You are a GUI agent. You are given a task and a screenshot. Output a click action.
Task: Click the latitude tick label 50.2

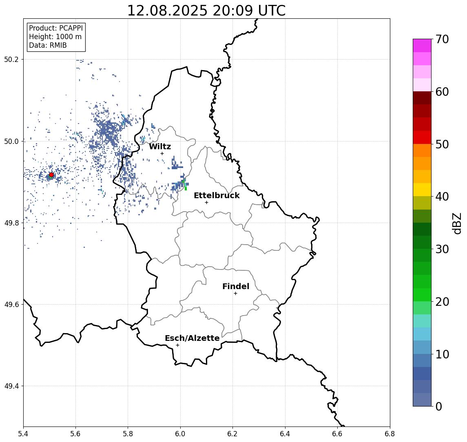click(x=11, y=59)
